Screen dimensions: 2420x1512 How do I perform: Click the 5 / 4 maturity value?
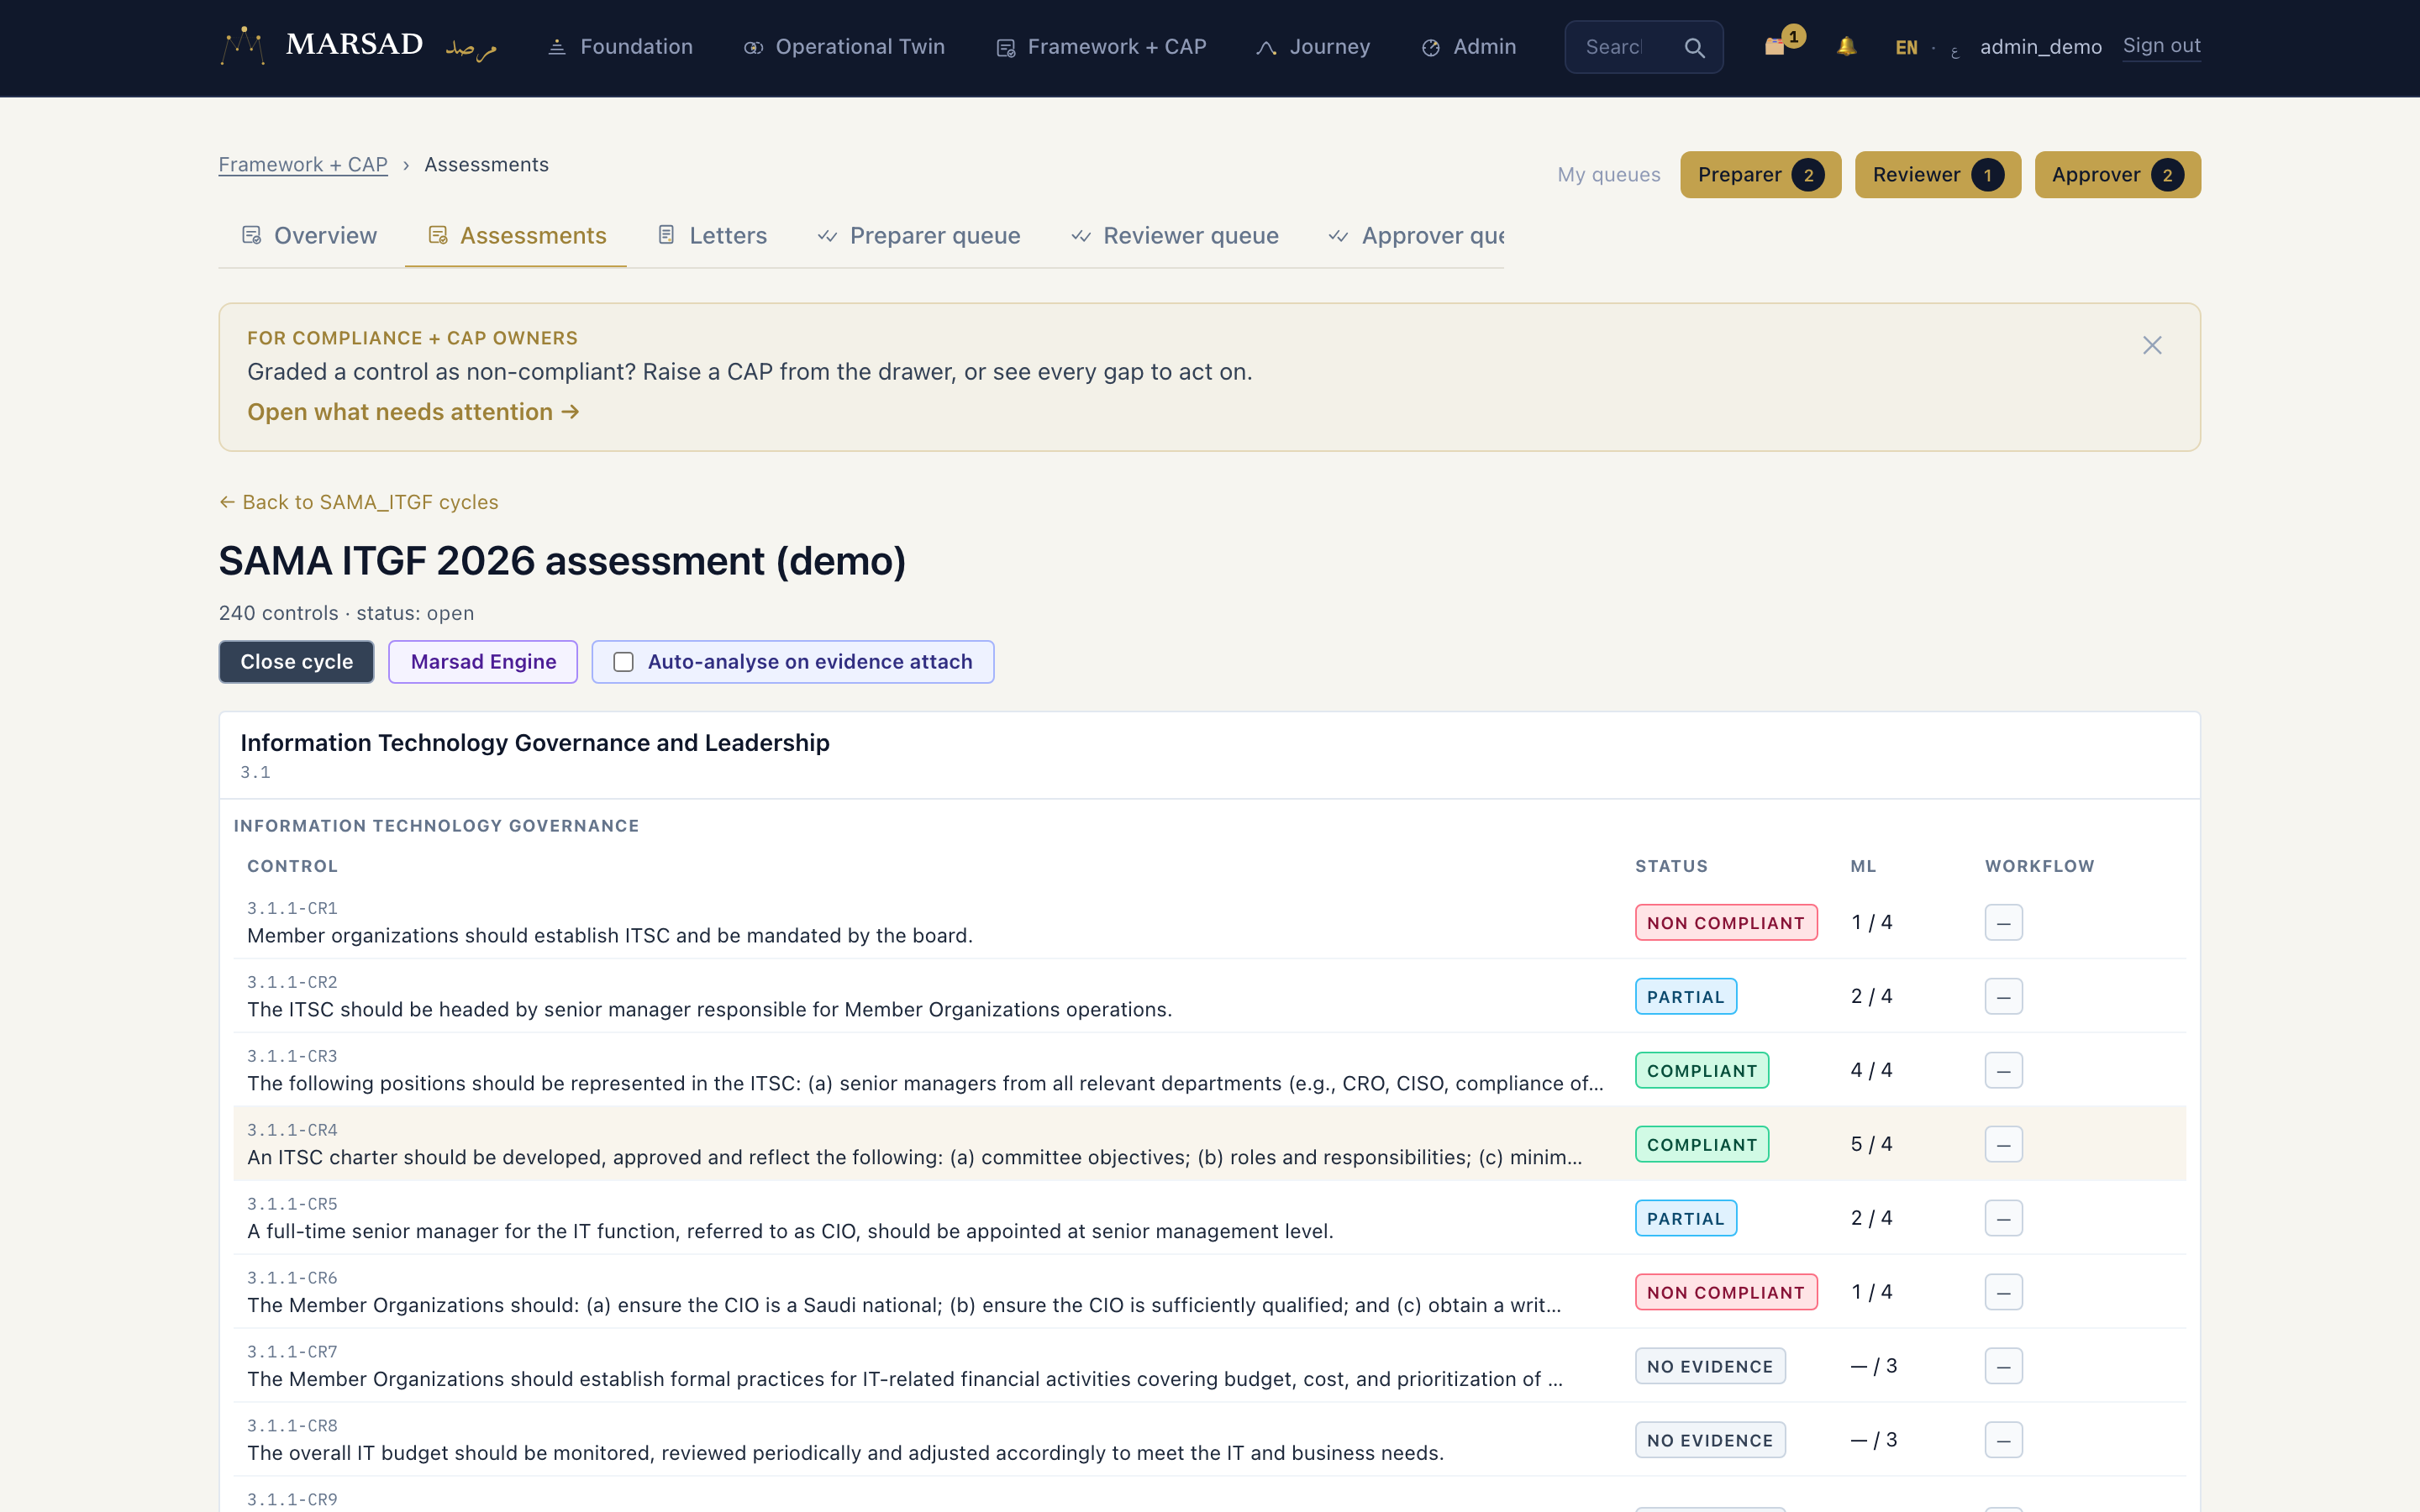tap(1871, 1144)
